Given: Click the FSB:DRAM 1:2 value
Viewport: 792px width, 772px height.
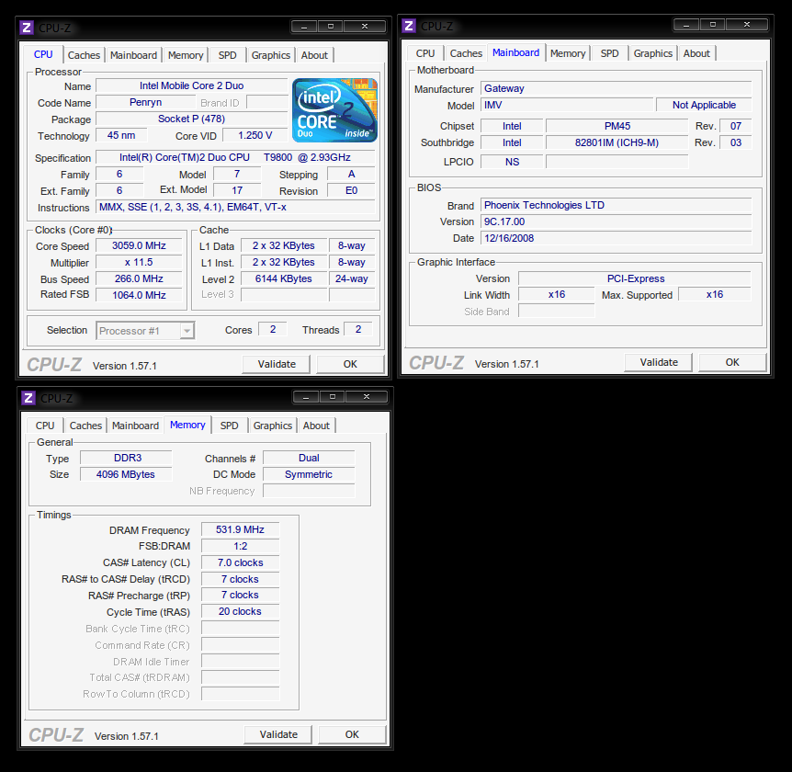Looking at the screenshot, I should 240,546.
